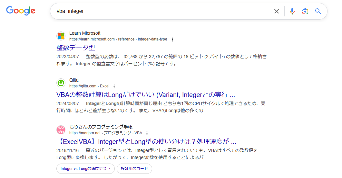Screen dimensions: 342x178
Task: Click the magnifier search button
Action: pos(318,11)
